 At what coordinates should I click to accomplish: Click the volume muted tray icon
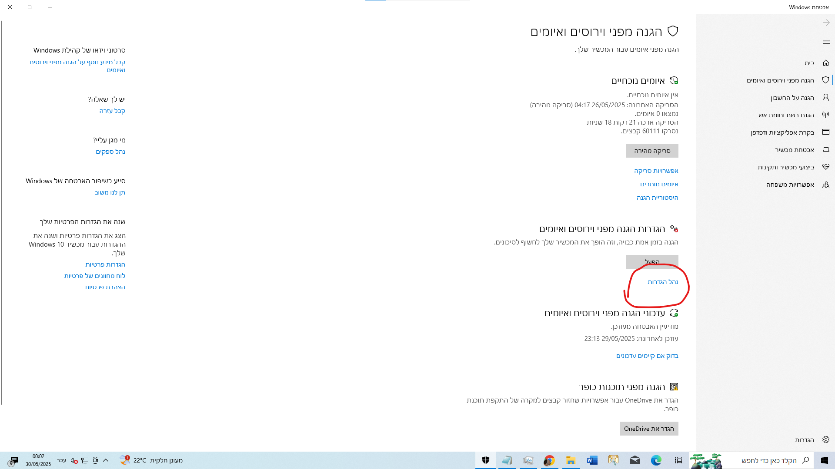pyautogui.click(x=74, y=460)
